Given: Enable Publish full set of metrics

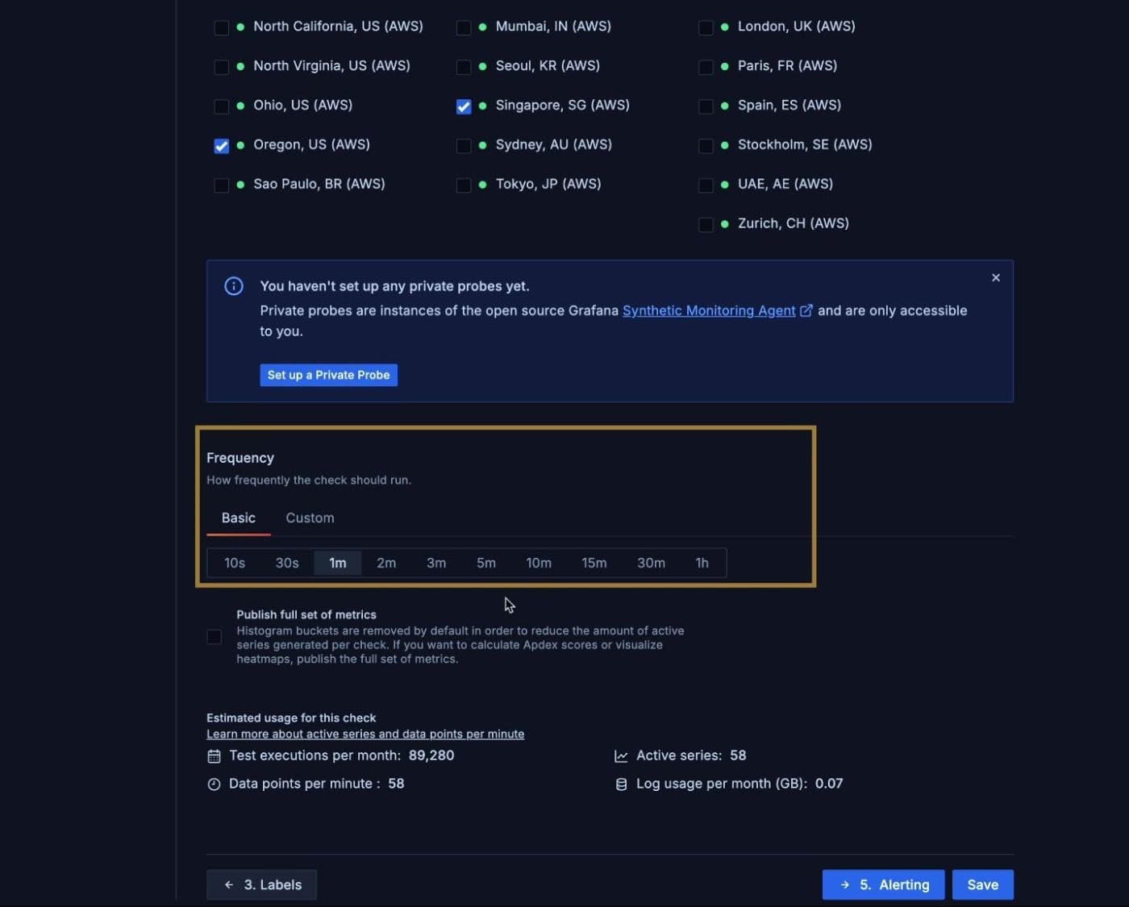Looking at the screenshot, I should tap(214, 637).
